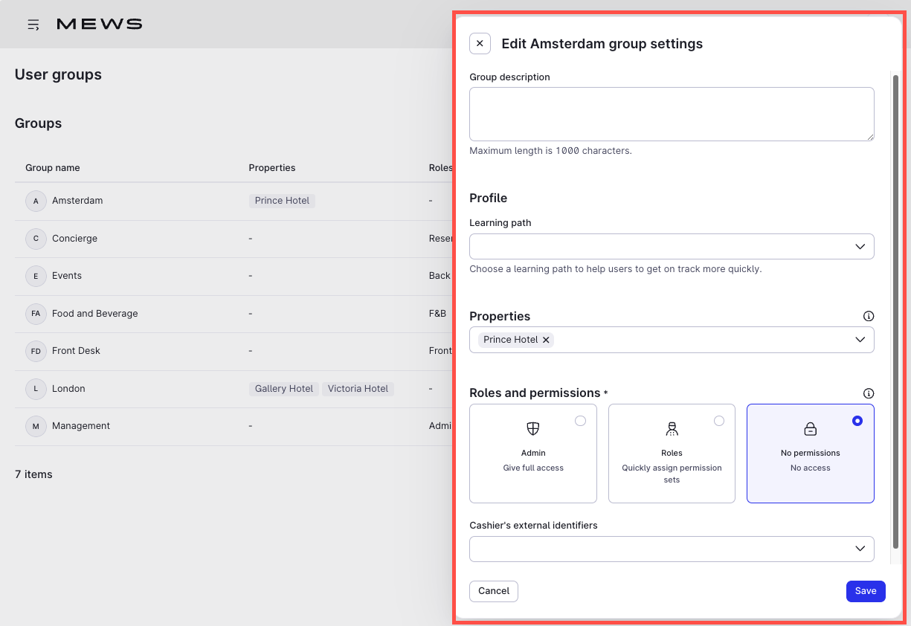The image size is (911, 626).
Task: Select the Roles radio button
Action: [719, 421]
